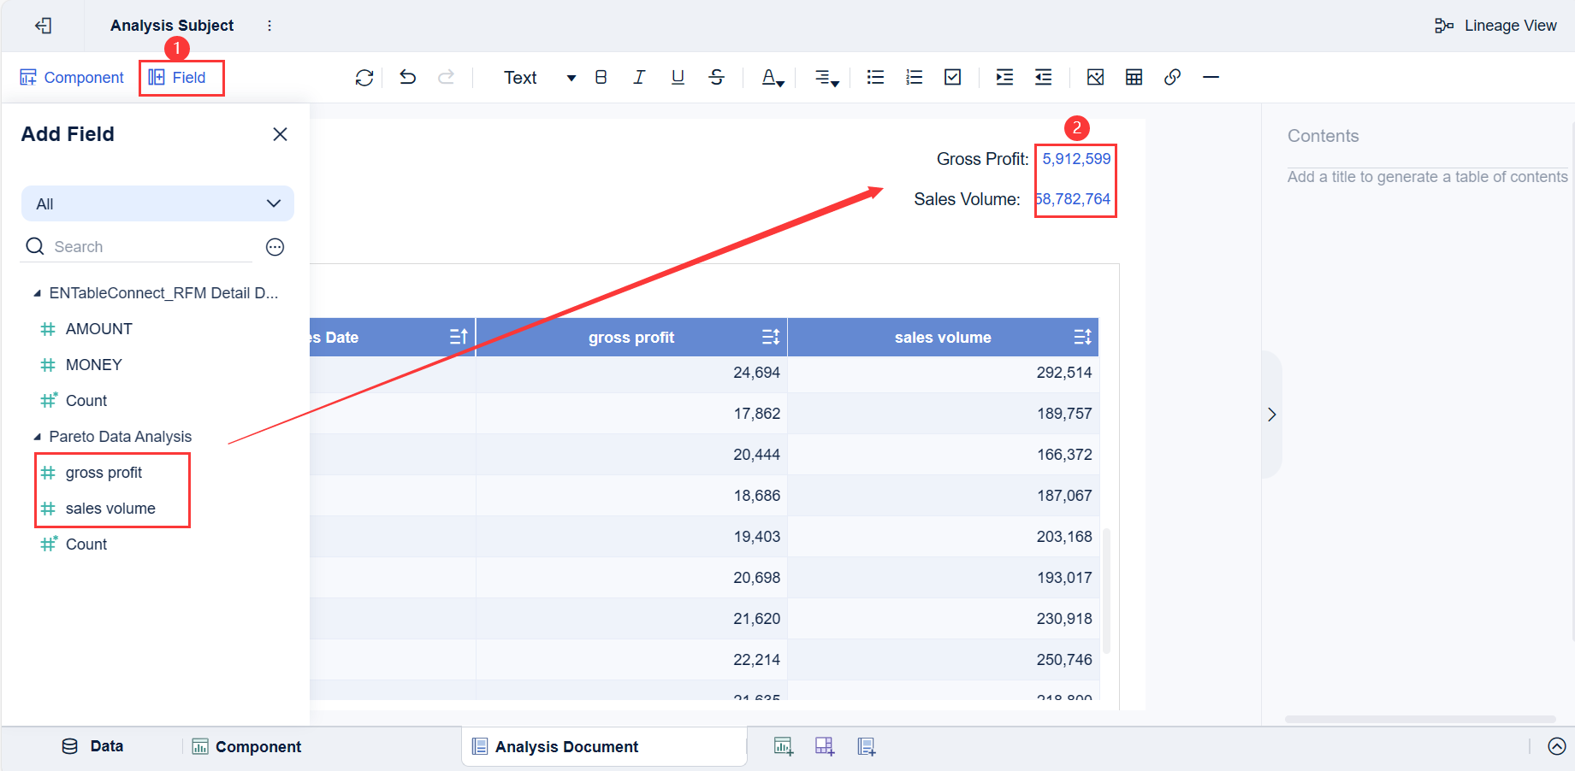Collapse the Pareto Data Analysis tree node
Image resolution: width=1575 pixels, height=771 pixels.
tap(37, 436)
